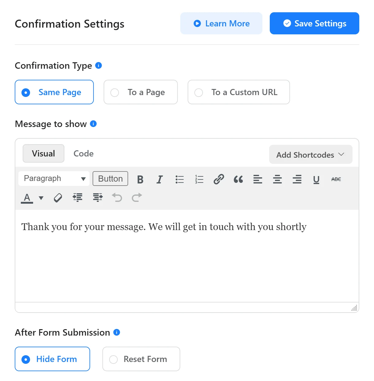
Task: Click into the confirmation message text area
Action: tap(187, 256)
